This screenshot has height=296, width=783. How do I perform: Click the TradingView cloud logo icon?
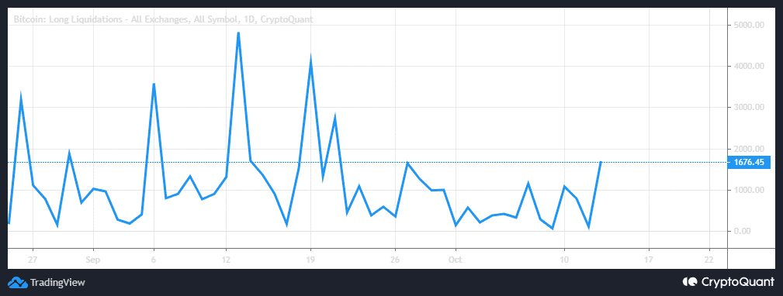pyautogui.click(x=18, y=283)
